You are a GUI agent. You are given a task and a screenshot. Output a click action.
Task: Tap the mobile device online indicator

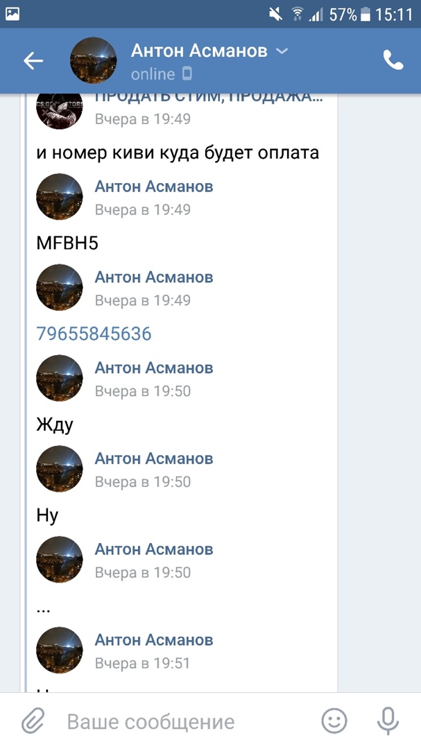point(187,74)
